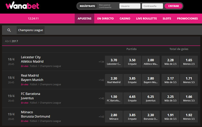Choose Más de 2.5 at 2.28
Image resolution: width=202 pixels, height=127 pixels.
pyautogui.click(x=170, y=62)
